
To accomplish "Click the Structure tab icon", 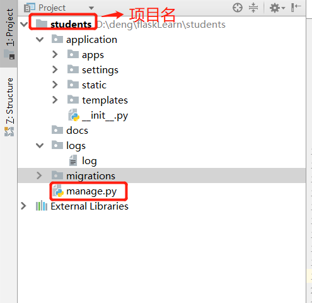I will (x=9, y=132).
